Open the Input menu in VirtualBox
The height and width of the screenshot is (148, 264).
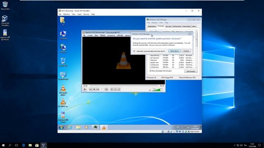(80, 14)
